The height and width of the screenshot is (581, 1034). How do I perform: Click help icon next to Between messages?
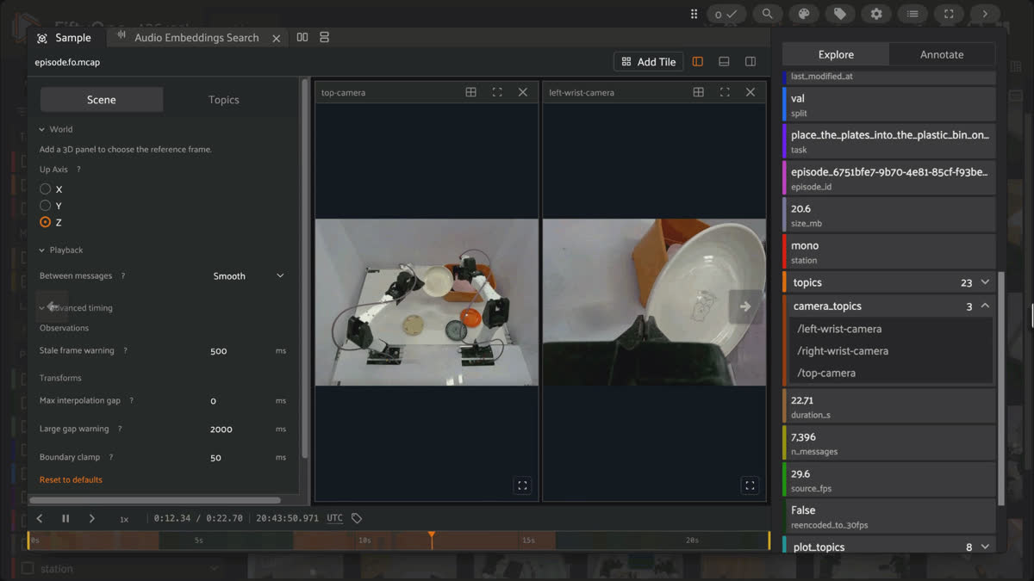click(123, 276)
